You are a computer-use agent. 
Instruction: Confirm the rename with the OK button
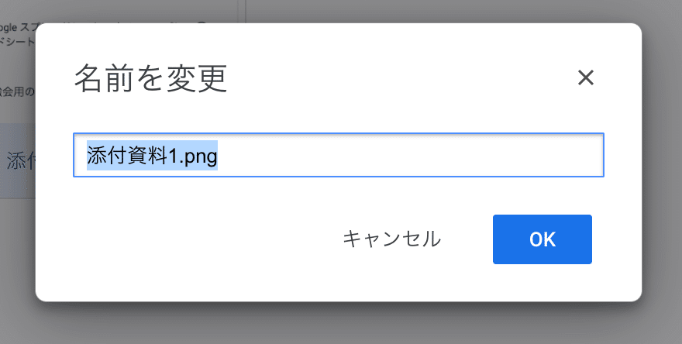click(x=542, y=239)
